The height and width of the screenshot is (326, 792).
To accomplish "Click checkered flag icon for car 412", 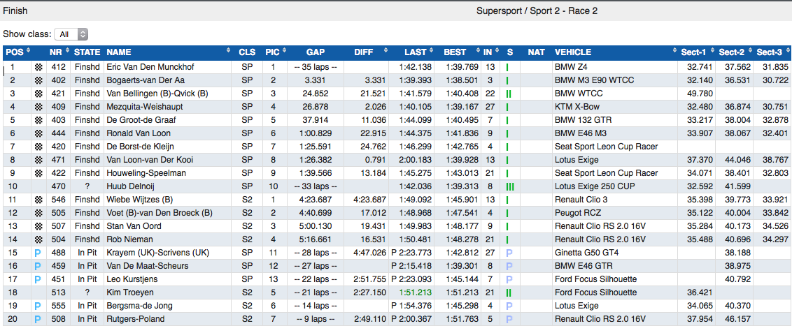I will pos(38,67).
